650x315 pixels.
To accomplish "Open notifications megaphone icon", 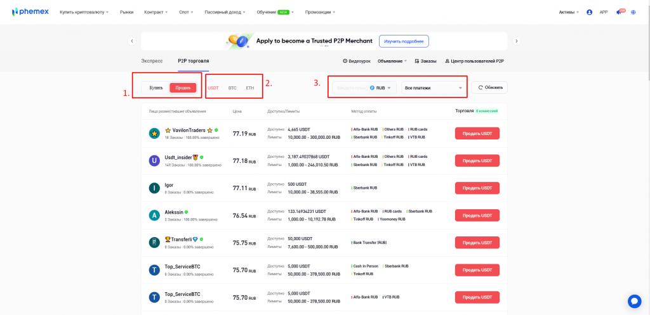I will pos(620,11).
